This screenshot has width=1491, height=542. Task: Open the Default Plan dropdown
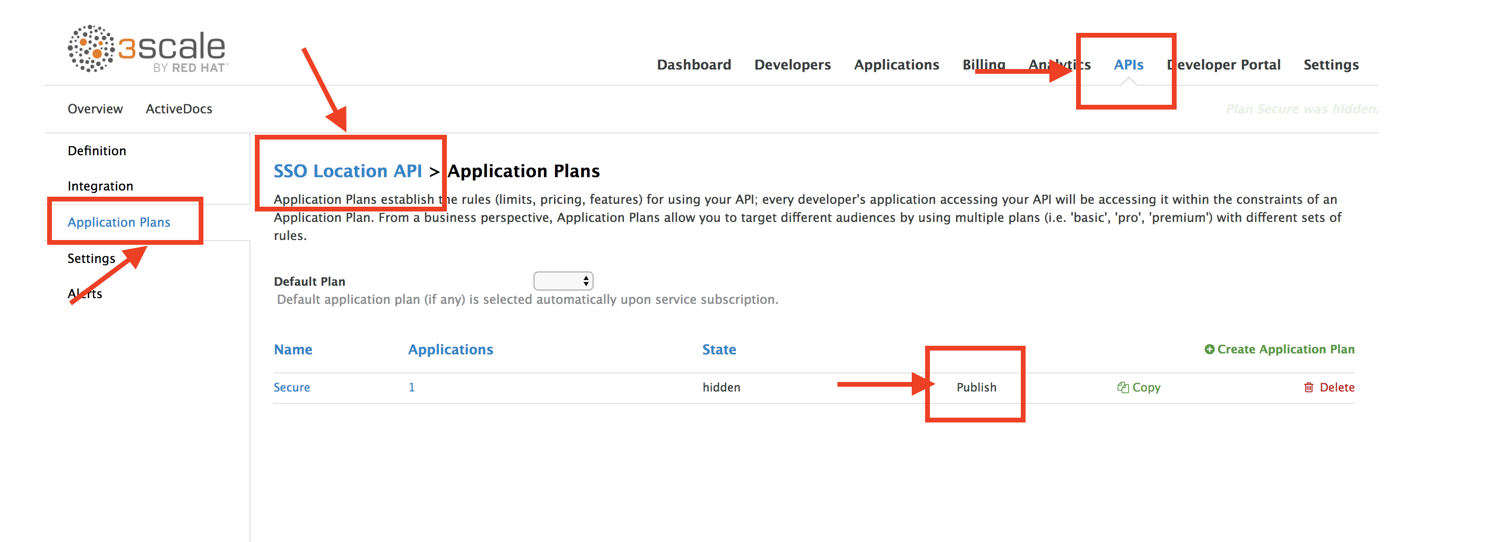click(x=563, y=281)
